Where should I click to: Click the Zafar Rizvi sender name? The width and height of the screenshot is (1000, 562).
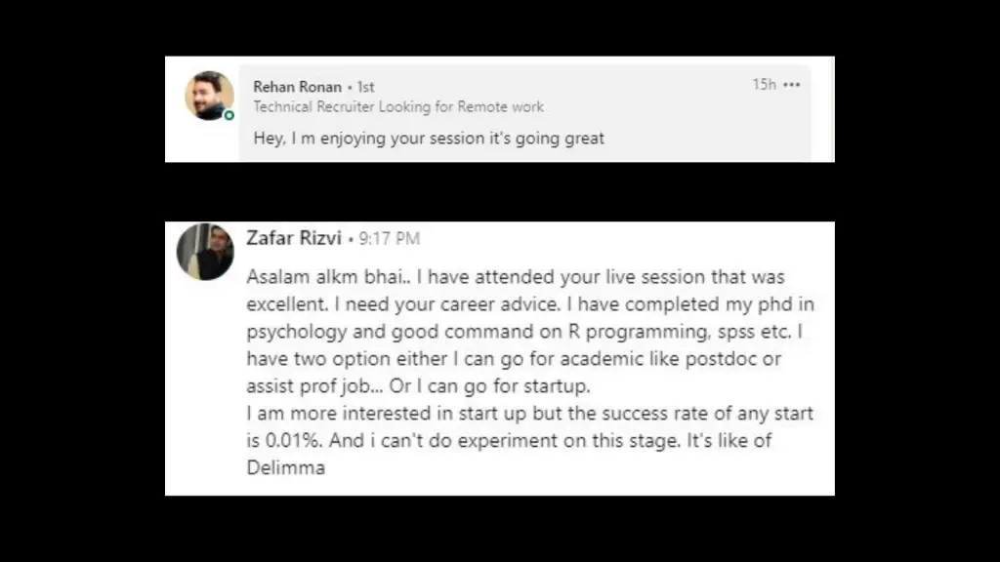coord(294,238)
